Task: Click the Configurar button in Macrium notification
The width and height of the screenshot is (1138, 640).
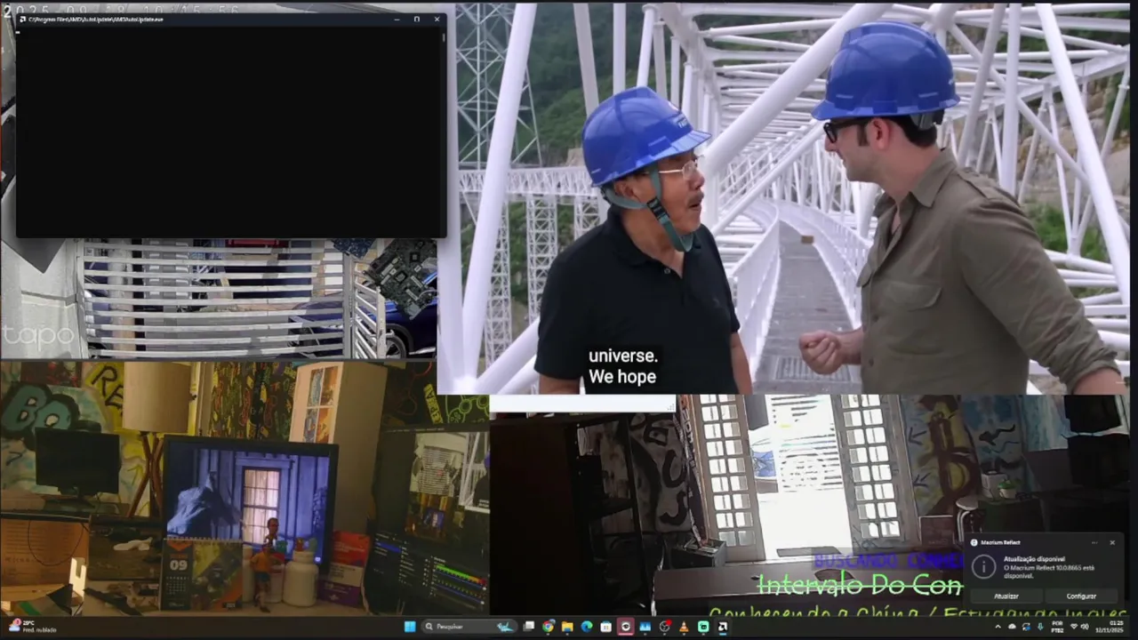Action: click(x=1081, y=596)
